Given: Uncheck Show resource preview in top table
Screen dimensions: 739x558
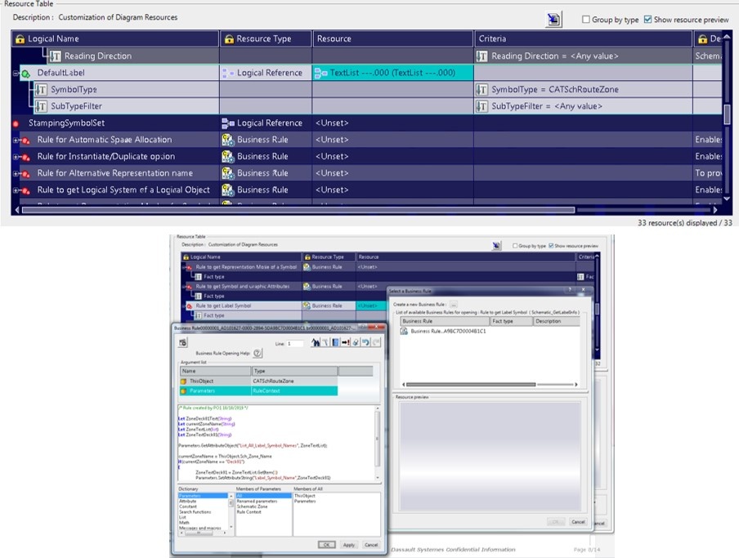Looking at the screenshot, I should click(x=647, y=20).
